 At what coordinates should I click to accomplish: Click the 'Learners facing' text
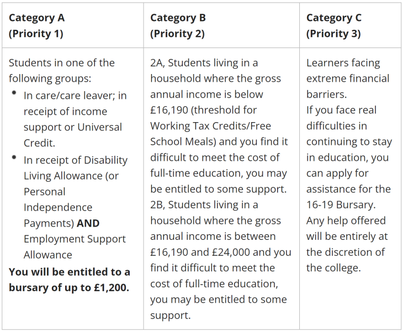pyautogui.click(x=343, y=63)
